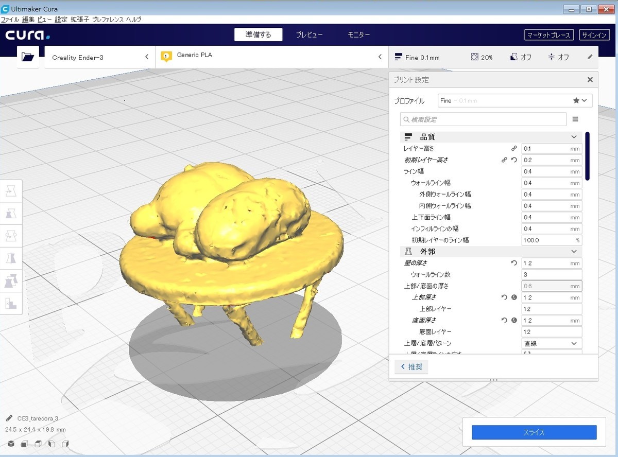Viewport: 618px width, 457px height.
Task: Open the マーケットプレース button
Action: [549, 35]
